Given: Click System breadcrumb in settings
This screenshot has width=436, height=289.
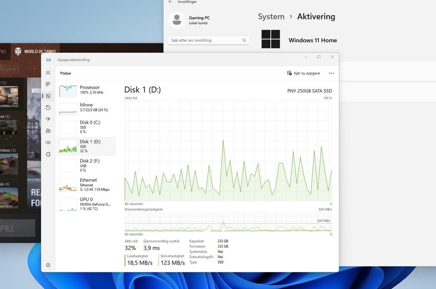Looking at the screenshot, I should [x=271, y=17].
